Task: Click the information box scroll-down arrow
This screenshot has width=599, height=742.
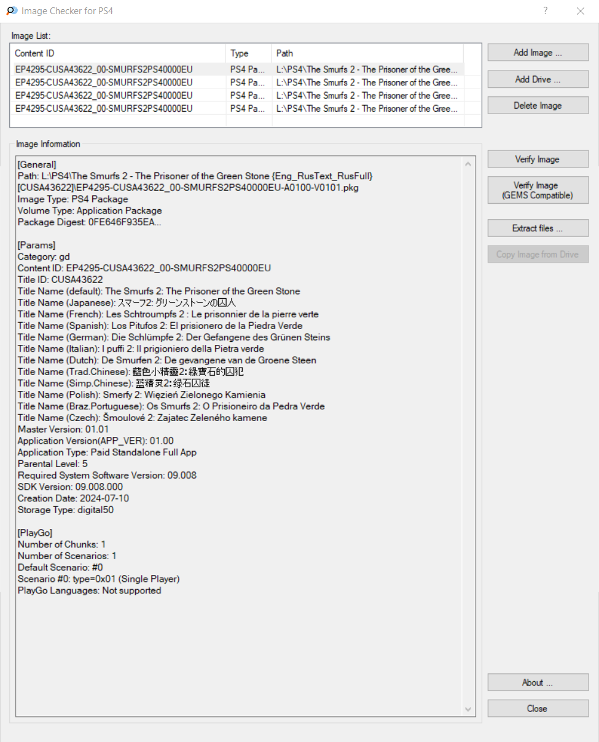Action: [x=469, y=709]
